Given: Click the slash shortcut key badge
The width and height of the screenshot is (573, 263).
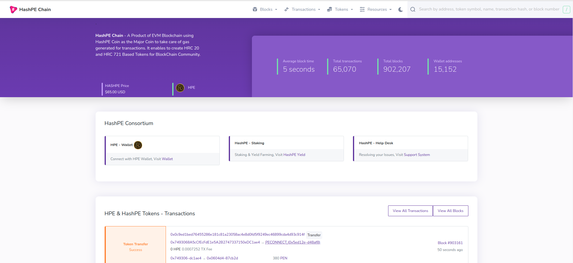Looking at the screenshot, I should (x=566, y=9).
